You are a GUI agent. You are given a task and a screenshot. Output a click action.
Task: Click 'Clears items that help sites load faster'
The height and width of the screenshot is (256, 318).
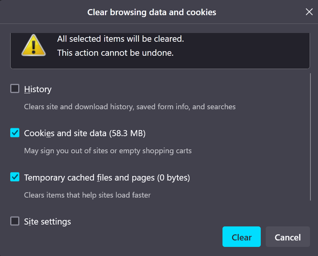coord(87,195)
